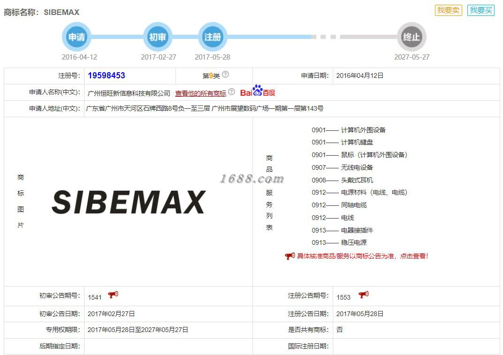The image size is (503, 355).
Task: Open 具体核准商品/服务以商标公告为准 link
Action: click(x=363, y=256)
